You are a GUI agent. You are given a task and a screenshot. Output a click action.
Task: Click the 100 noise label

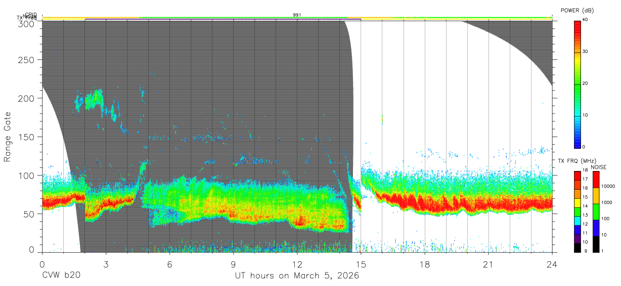coord(606,218)
